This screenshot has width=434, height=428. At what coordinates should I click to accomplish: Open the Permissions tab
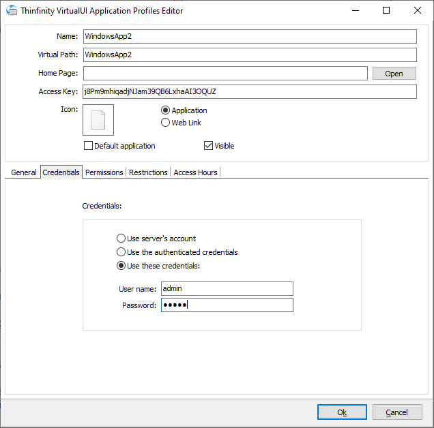(x=104, y=172)
